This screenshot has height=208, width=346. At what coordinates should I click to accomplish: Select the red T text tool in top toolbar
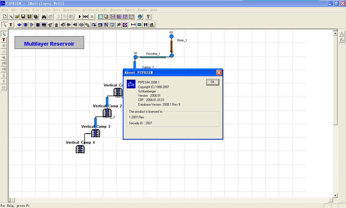point(11,25)
